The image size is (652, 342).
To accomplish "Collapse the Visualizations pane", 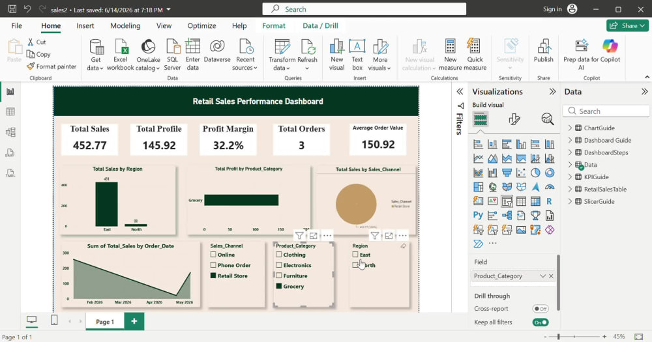I will [552, 92].
